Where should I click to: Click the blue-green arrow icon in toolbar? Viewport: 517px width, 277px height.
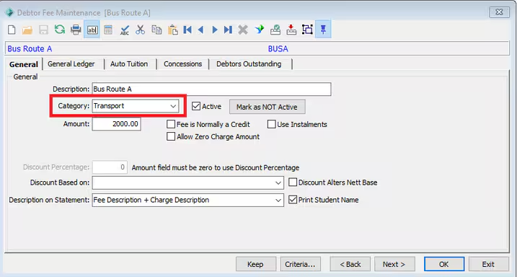tap(260, 30)
